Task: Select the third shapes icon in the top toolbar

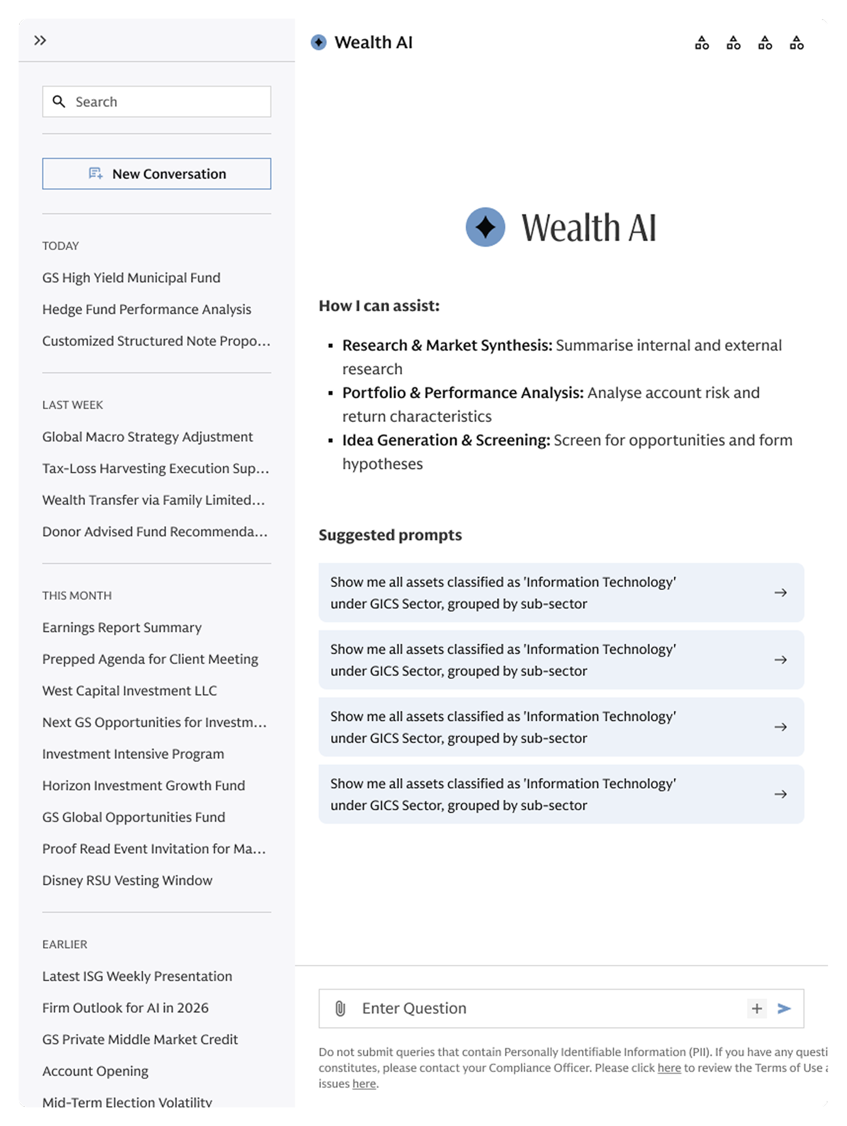Action: click(x=765, y=43)
